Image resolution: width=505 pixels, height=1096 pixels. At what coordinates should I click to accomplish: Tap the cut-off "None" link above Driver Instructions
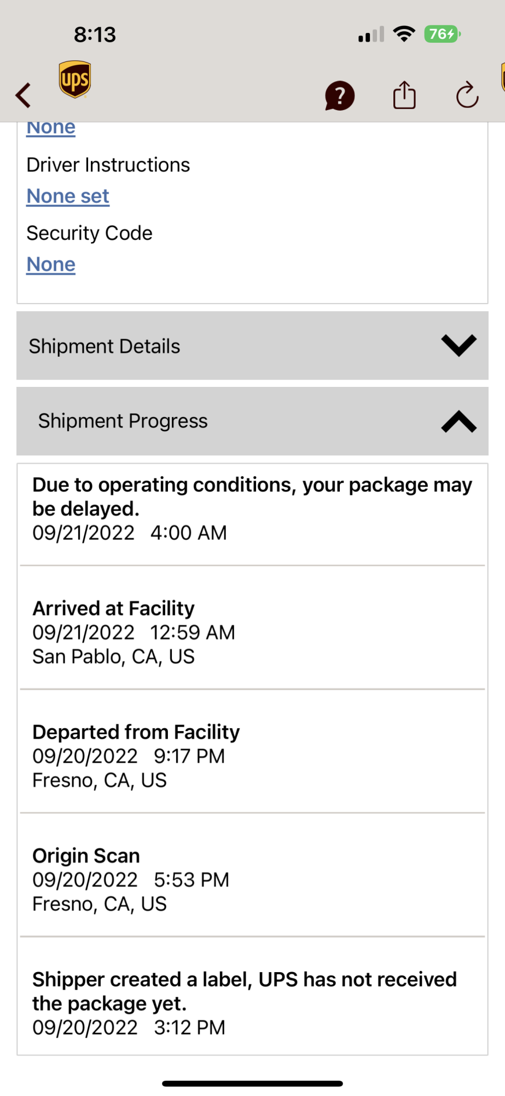tap(51, 128)
